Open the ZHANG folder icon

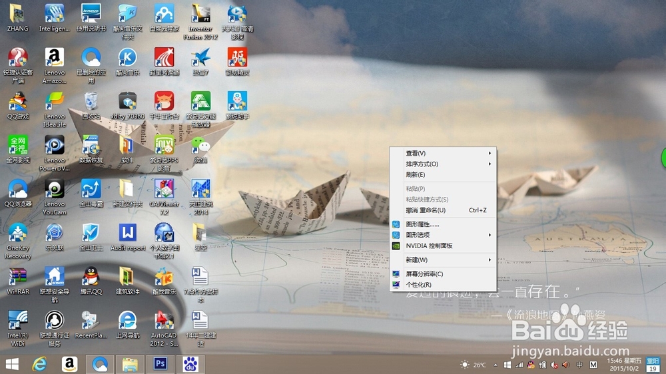pyautogui.click(x=17, y=18)
